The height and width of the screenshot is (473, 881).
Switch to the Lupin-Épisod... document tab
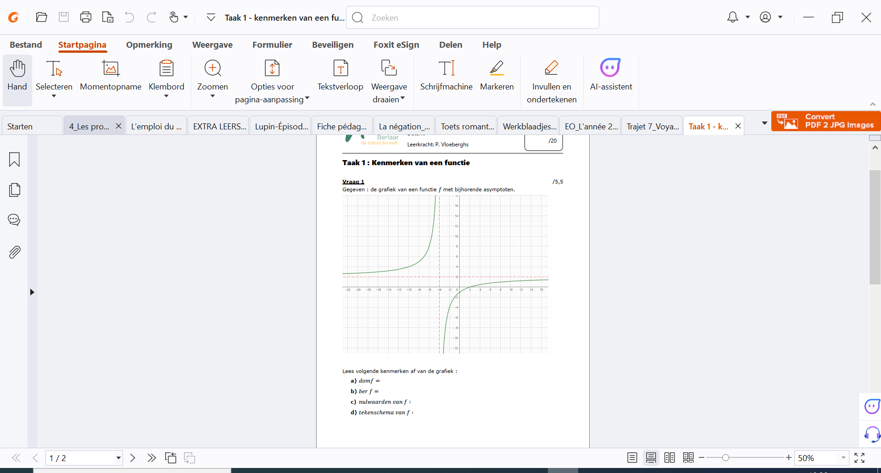280,126
